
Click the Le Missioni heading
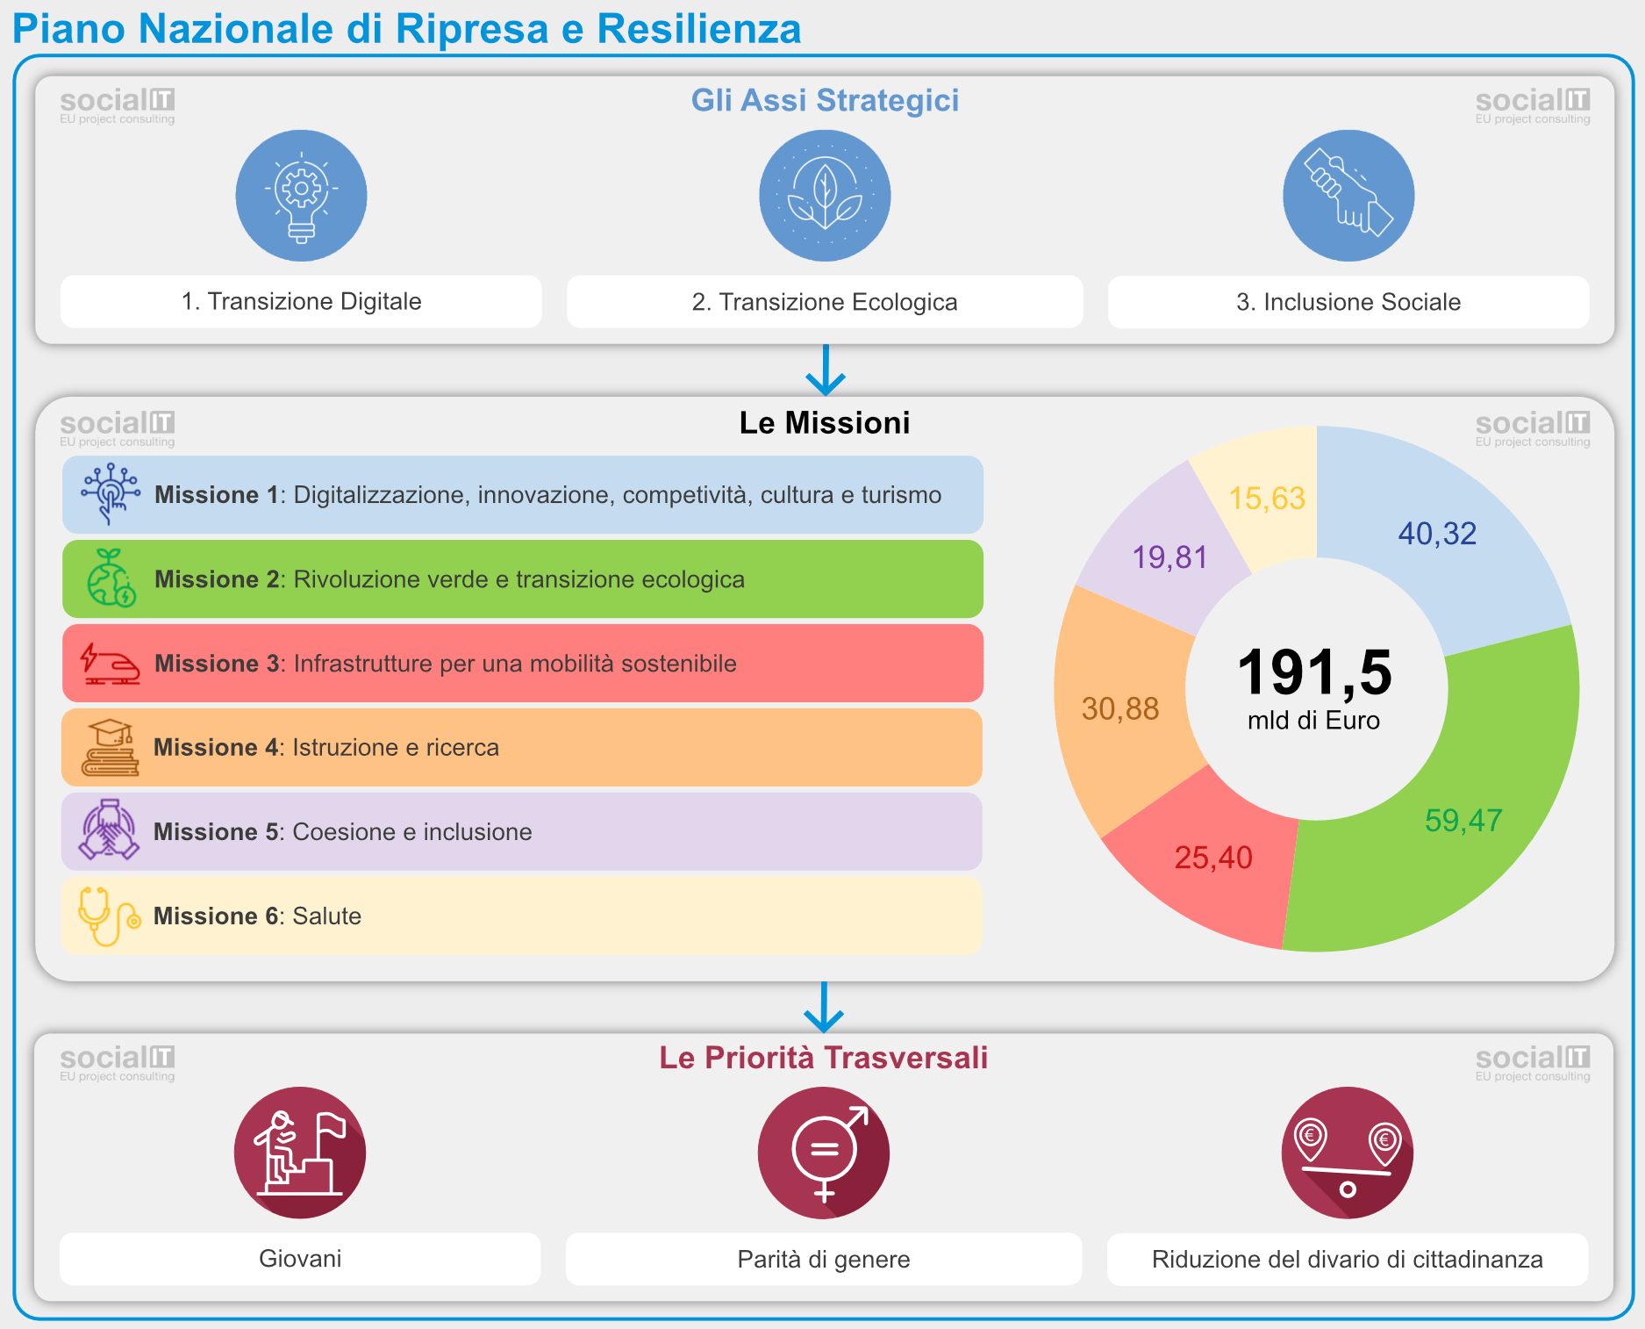pos(825,423)
